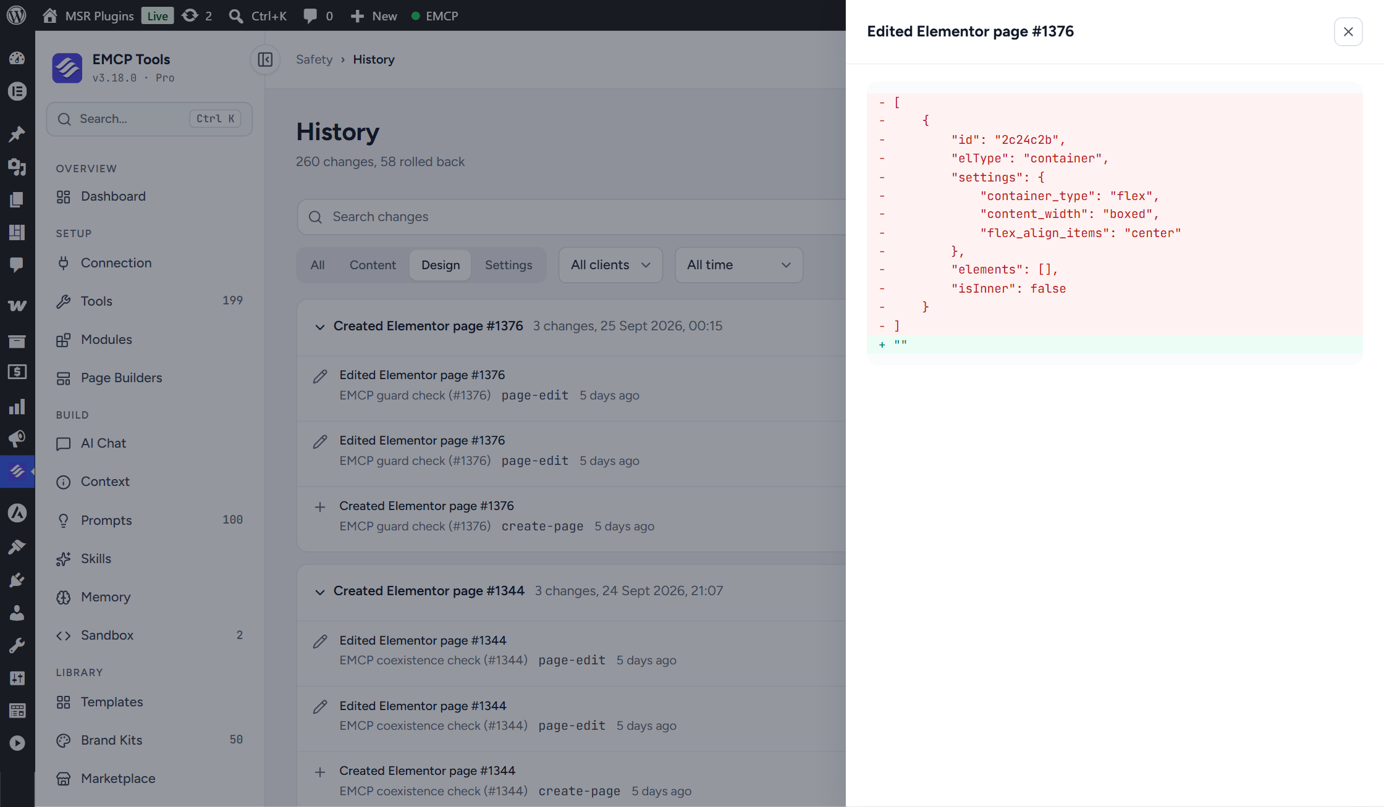Open comments bubble in admin bar
This screenshot has width=1384, height=807.
pos(318,15)
